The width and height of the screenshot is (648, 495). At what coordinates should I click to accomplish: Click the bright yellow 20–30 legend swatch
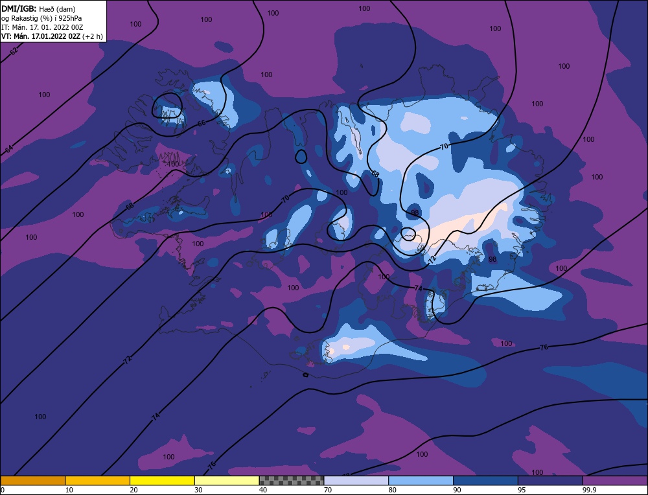point(162,481)
